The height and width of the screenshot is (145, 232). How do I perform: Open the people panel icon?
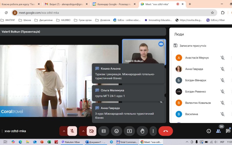coord(218,131)
